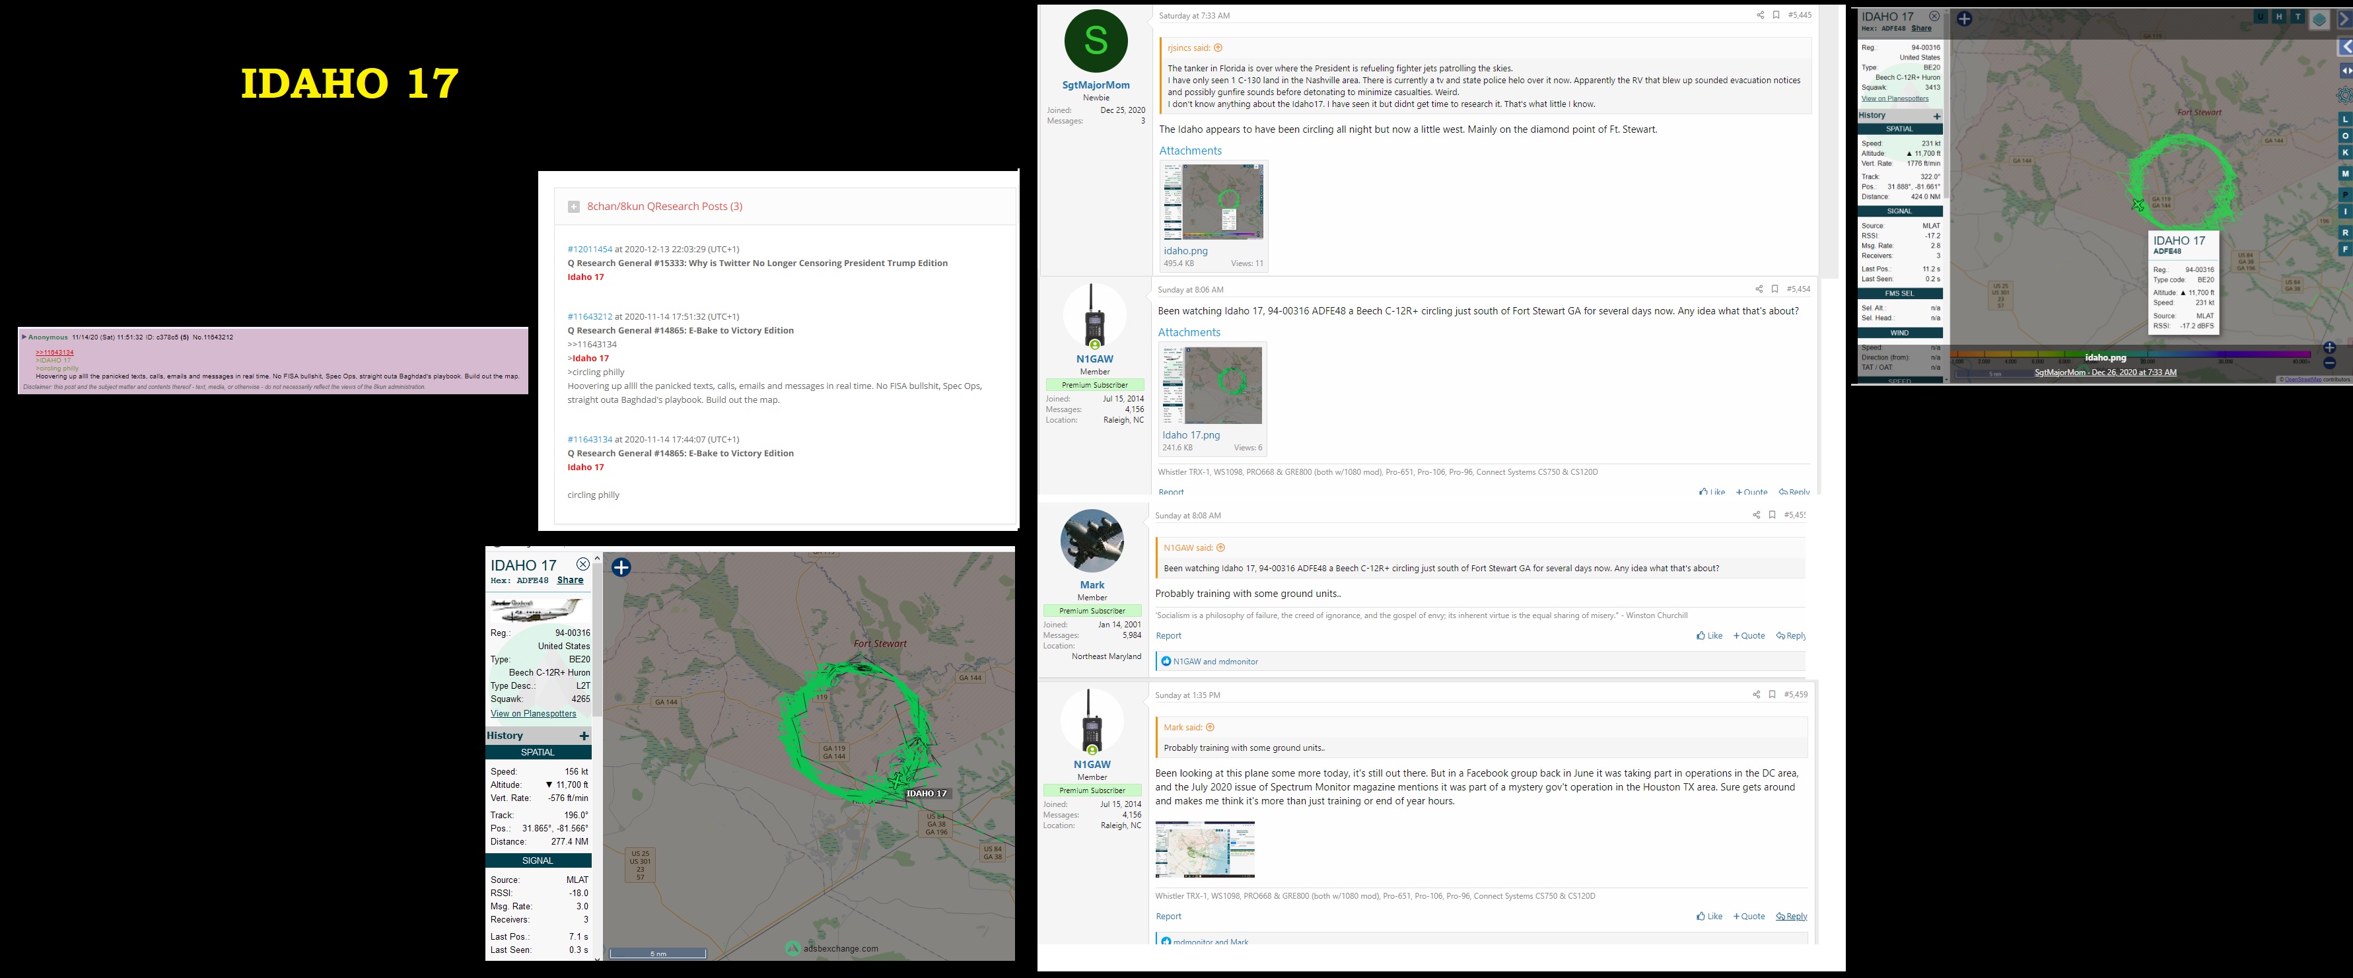Image resolution: width=2353 pixels, height=978 pixels.
Task: Bookmark post #5,459
Action: [x=1772, y=695]
